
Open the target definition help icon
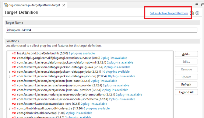click(x=197, y=13)
